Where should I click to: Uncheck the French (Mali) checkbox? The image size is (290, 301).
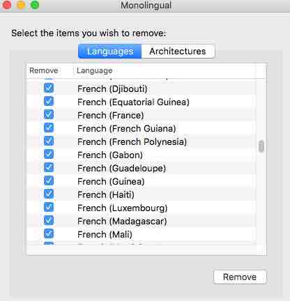tap(49, 233)
